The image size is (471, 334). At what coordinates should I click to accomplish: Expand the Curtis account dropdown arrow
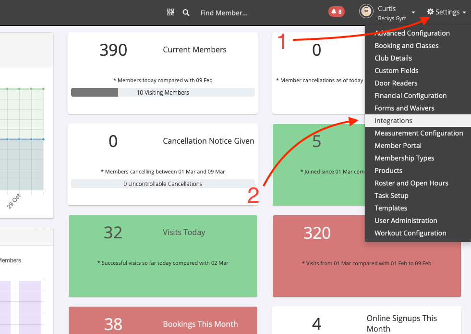pos(413,12)
